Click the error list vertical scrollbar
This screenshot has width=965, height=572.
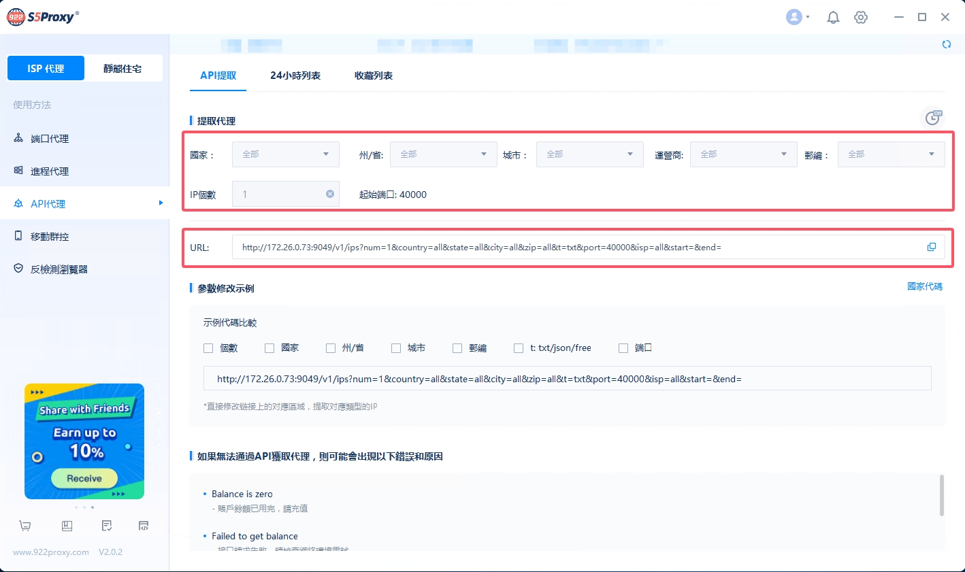pos(942,496)
